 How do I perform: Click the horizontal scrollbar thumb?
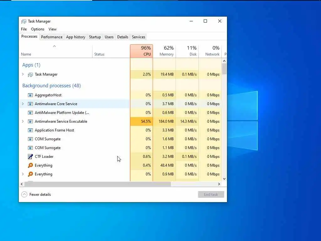tap(98, 184)
